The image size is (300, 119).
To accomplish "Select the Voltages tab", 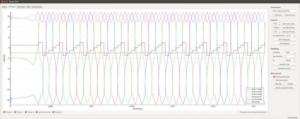I will point(12,6).
